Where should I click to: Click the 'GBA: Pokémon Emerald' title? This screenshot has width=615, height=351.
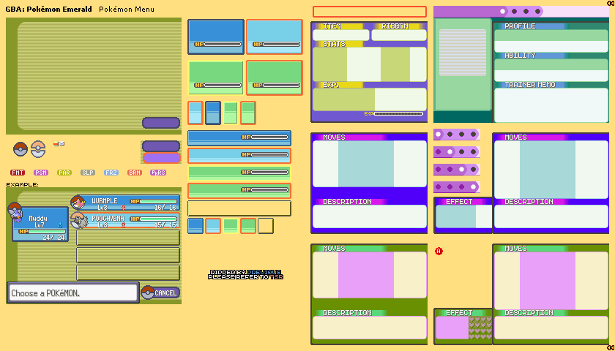(x=48, y=9)
